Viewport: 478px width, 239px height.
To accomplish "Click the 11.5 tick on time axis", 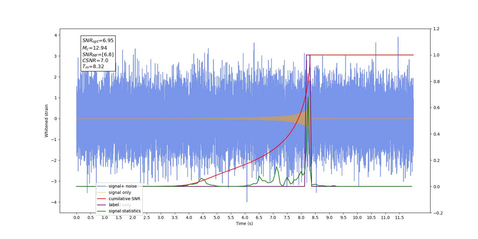I will (x=399, y=217).
